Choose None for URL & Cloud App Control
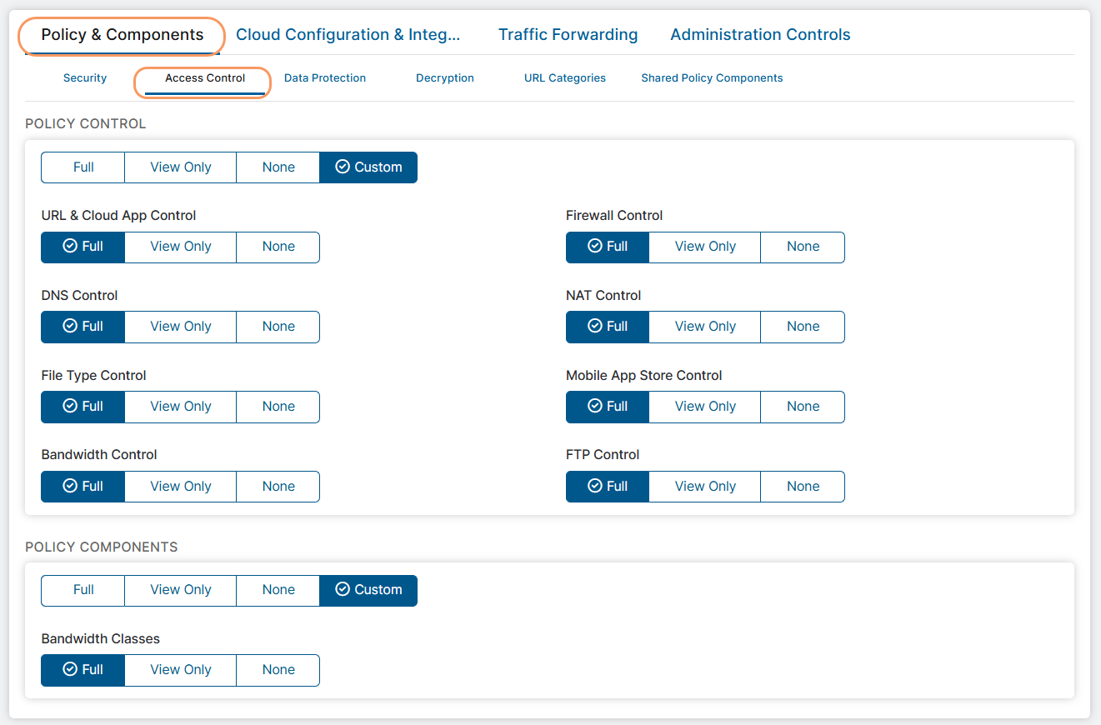1101x725 pixels. click(x=278, y=247)
